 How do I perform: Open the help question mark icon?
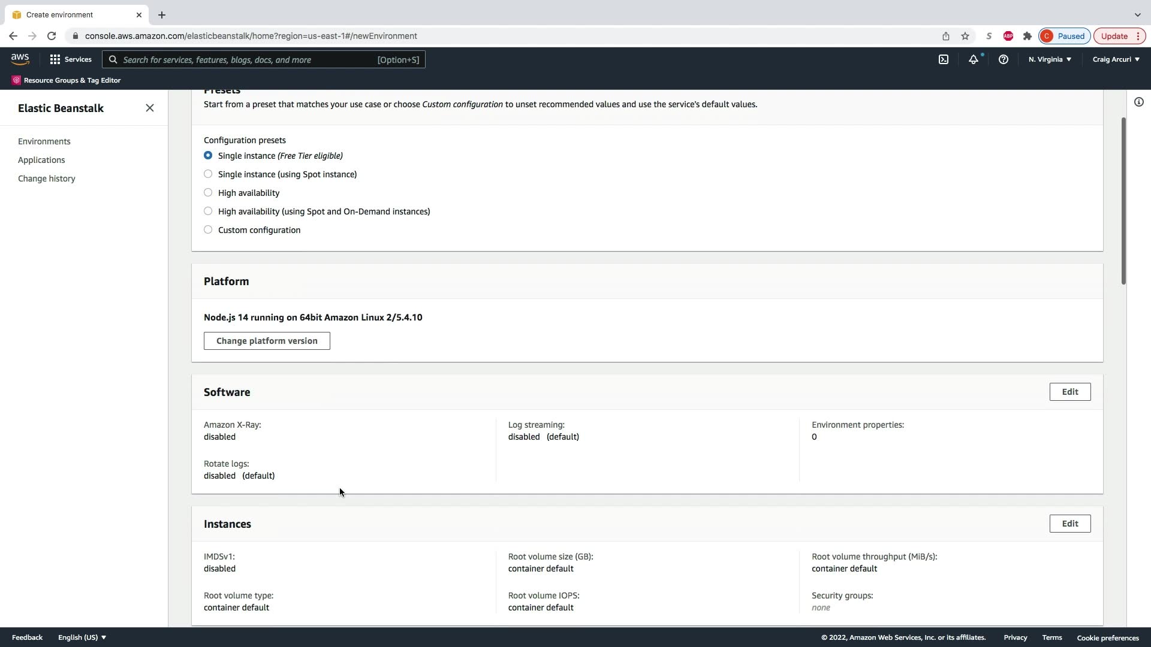[x=1003, y=59]
